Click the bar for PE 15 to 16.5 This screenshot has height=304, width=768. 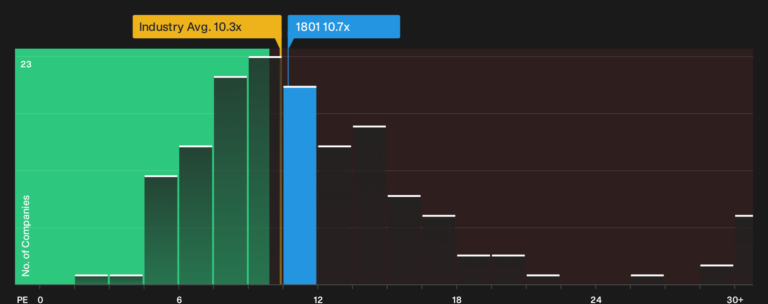(404, 240)
